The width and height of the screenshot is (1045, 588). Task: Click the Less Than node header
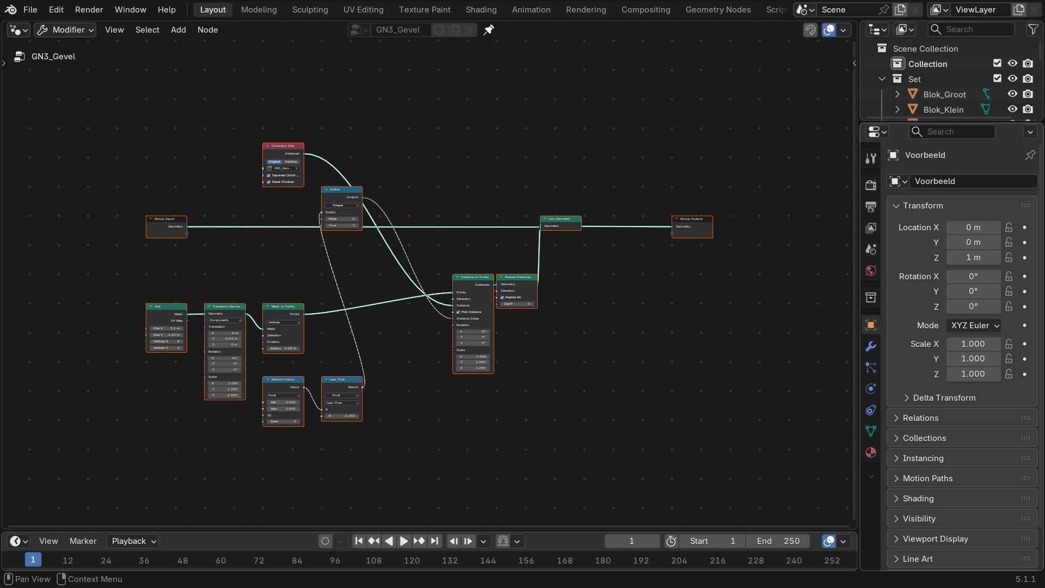pyautogui.click(x=342, y=379)
